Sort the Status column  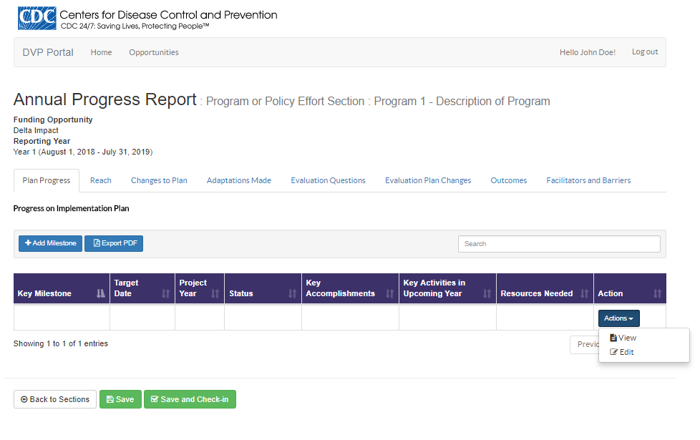click(292, 293)
